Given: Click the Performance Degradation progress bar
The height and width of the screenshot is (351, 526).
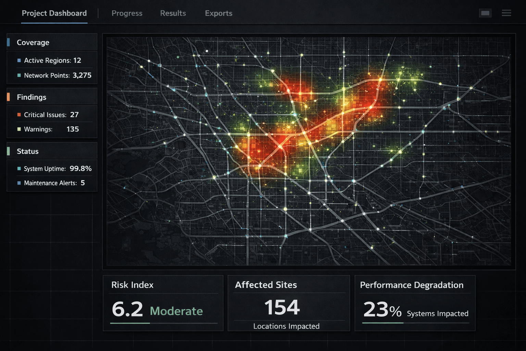Looking at the screenshot, I should pos(416,323).
